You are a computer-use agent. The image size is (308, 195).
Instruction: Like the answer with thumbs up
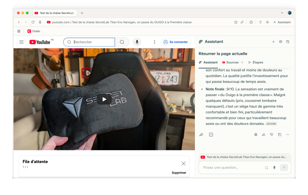pyautogui.click(x=264, y=135)
